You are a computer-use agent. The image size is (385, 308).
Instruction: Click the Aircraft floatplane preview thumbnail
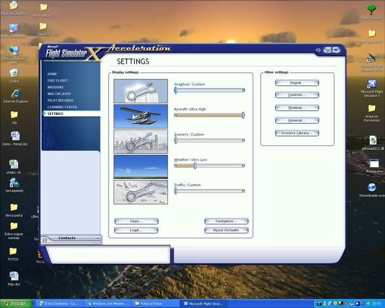pos(141,116)
